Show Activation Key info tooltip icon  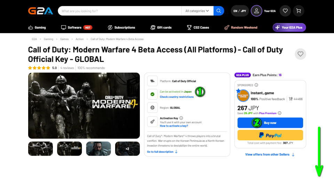pyautogui.click(x=181, y=118)
